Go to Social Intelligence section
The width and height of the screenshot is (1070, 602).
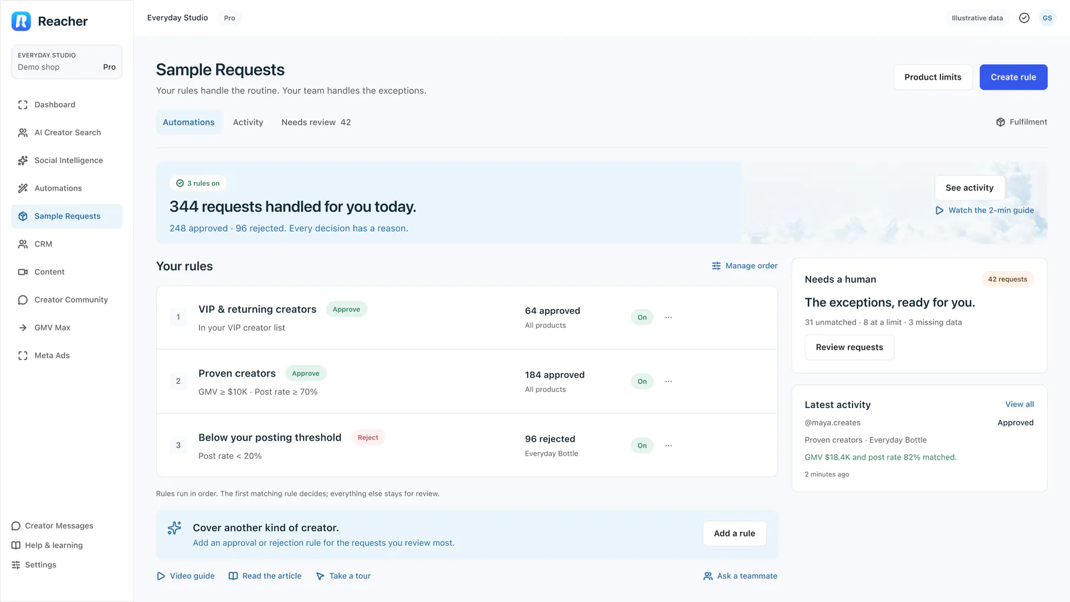67,161
